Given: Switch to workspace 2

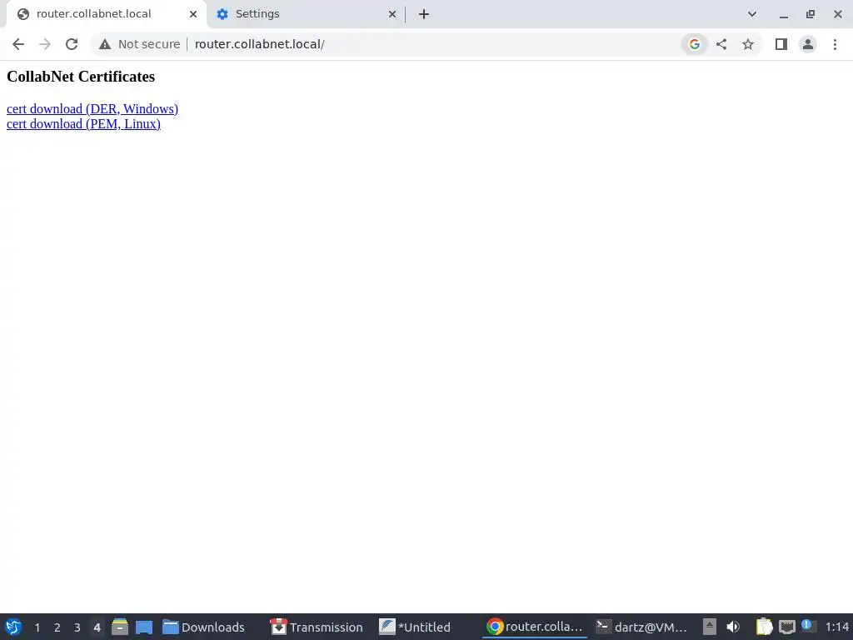Looking at the screenshot, I should (x=57, y=627).
